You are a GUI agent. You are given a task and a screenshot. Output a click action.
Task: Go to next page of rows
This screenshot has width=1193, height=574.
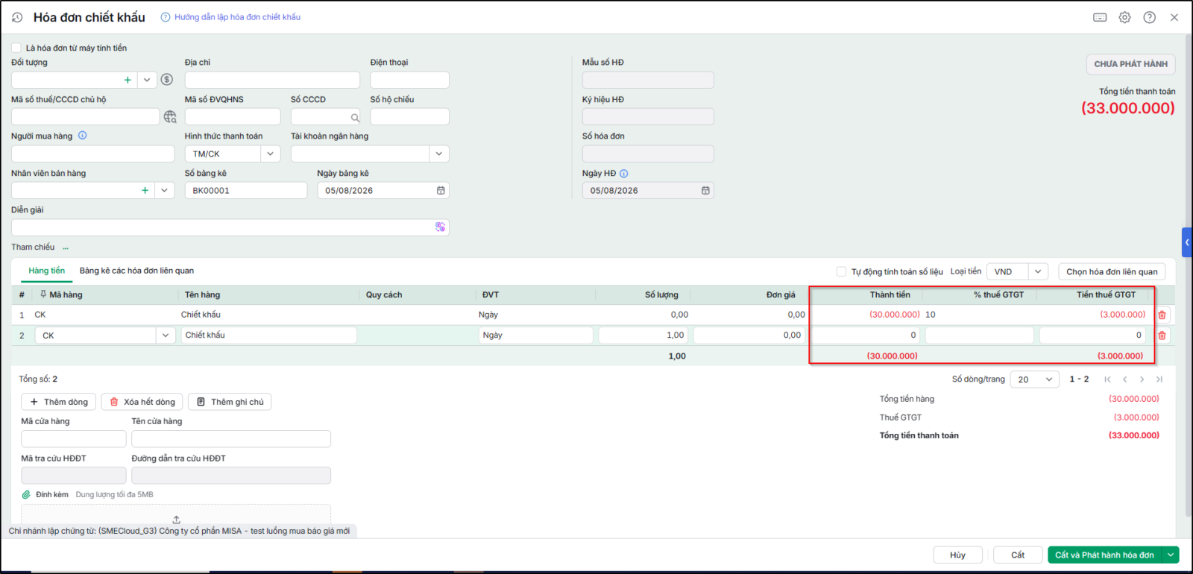coord(1142,379)
